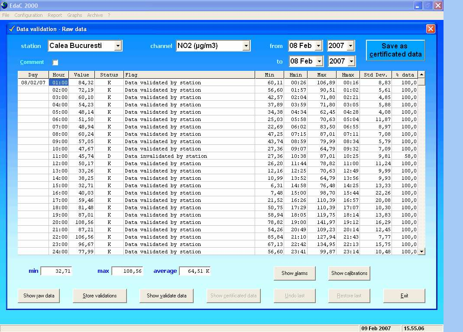Viewport: 463px width, 332px height.
Task: Click the table scrollbar thumb
Action: [422, 82]
